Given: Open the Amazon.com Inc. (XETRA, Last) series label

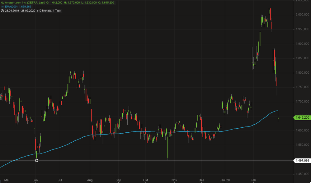Looking at the screenshot, I should click(25, 2).
